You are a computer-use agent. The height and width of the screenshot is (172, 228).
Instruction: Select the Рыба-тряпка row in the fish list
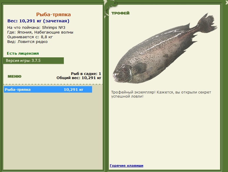48,89
